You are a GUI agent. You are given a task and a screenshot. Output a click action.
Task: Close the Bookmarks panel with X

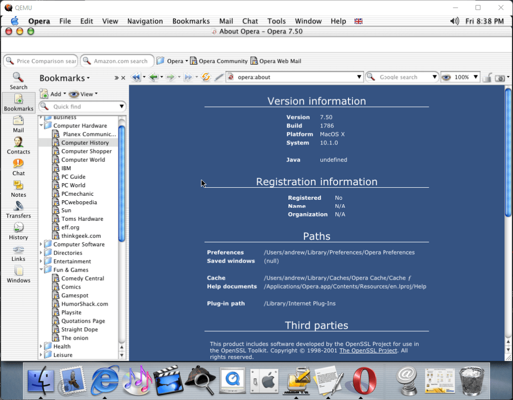[x=123, y=78]
